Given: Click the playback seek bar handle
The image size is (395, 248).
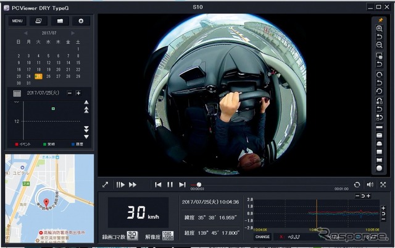Looking at the screenshot, I should pyautogui.click(x=199, y=184).
